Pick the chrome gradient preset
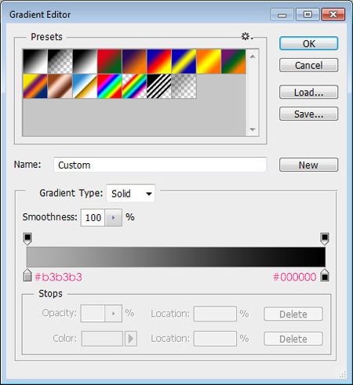Image resolution: width=353 pixels, height=385 pixels. (85, 86)
